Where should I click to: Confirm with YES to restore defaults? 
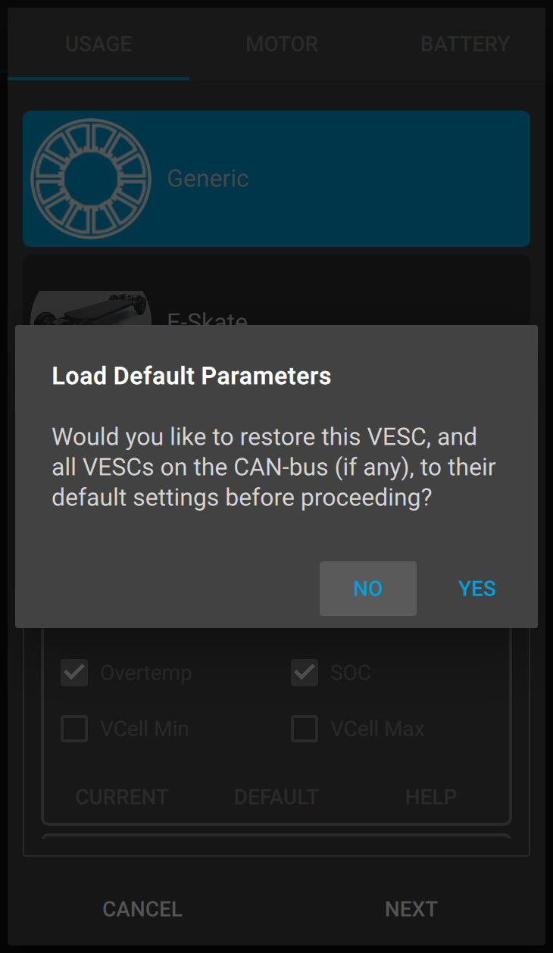pyautogui.click(x=476, y=589)
